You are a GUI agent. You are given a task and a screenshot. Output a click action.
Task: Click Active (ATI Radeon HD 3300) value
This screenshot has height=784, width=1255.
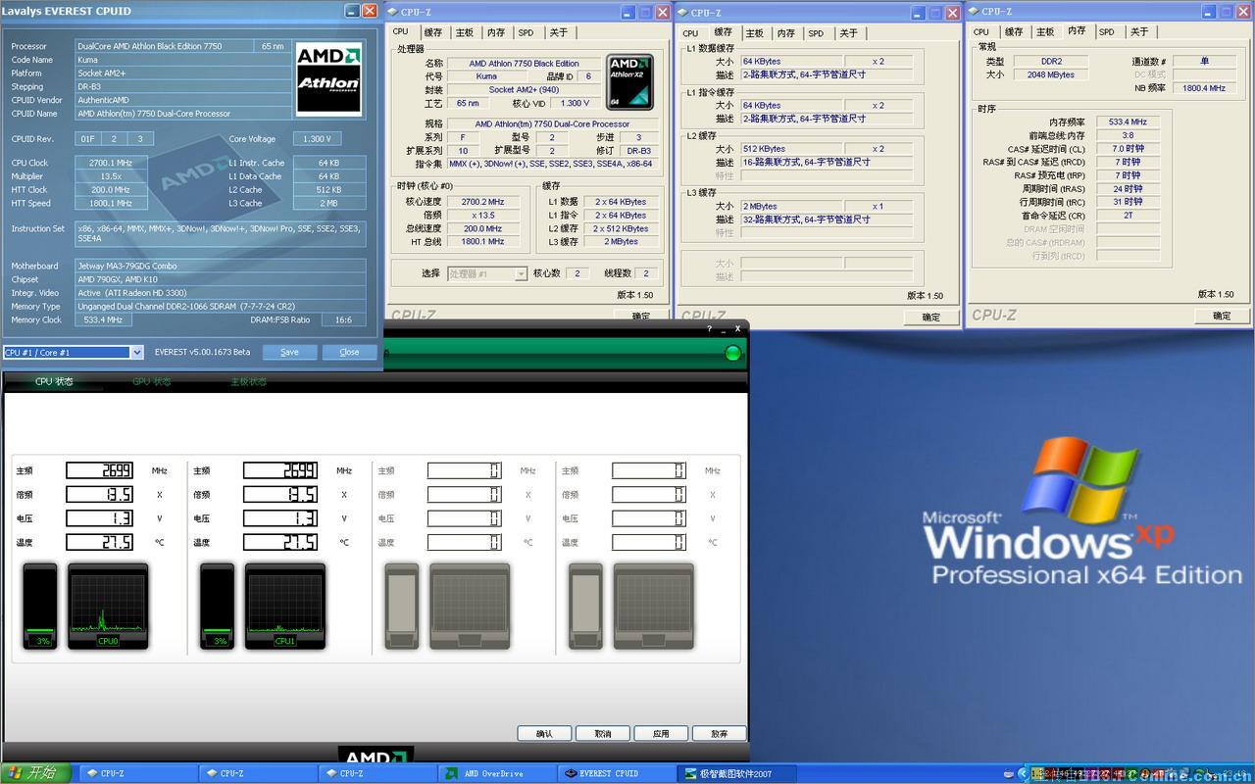coord(221,293)
